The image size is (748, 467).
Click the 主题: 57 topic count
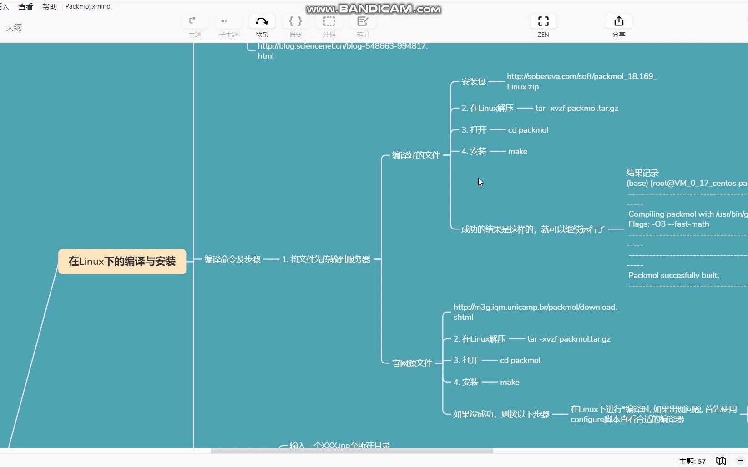click(x=692, y=461)
